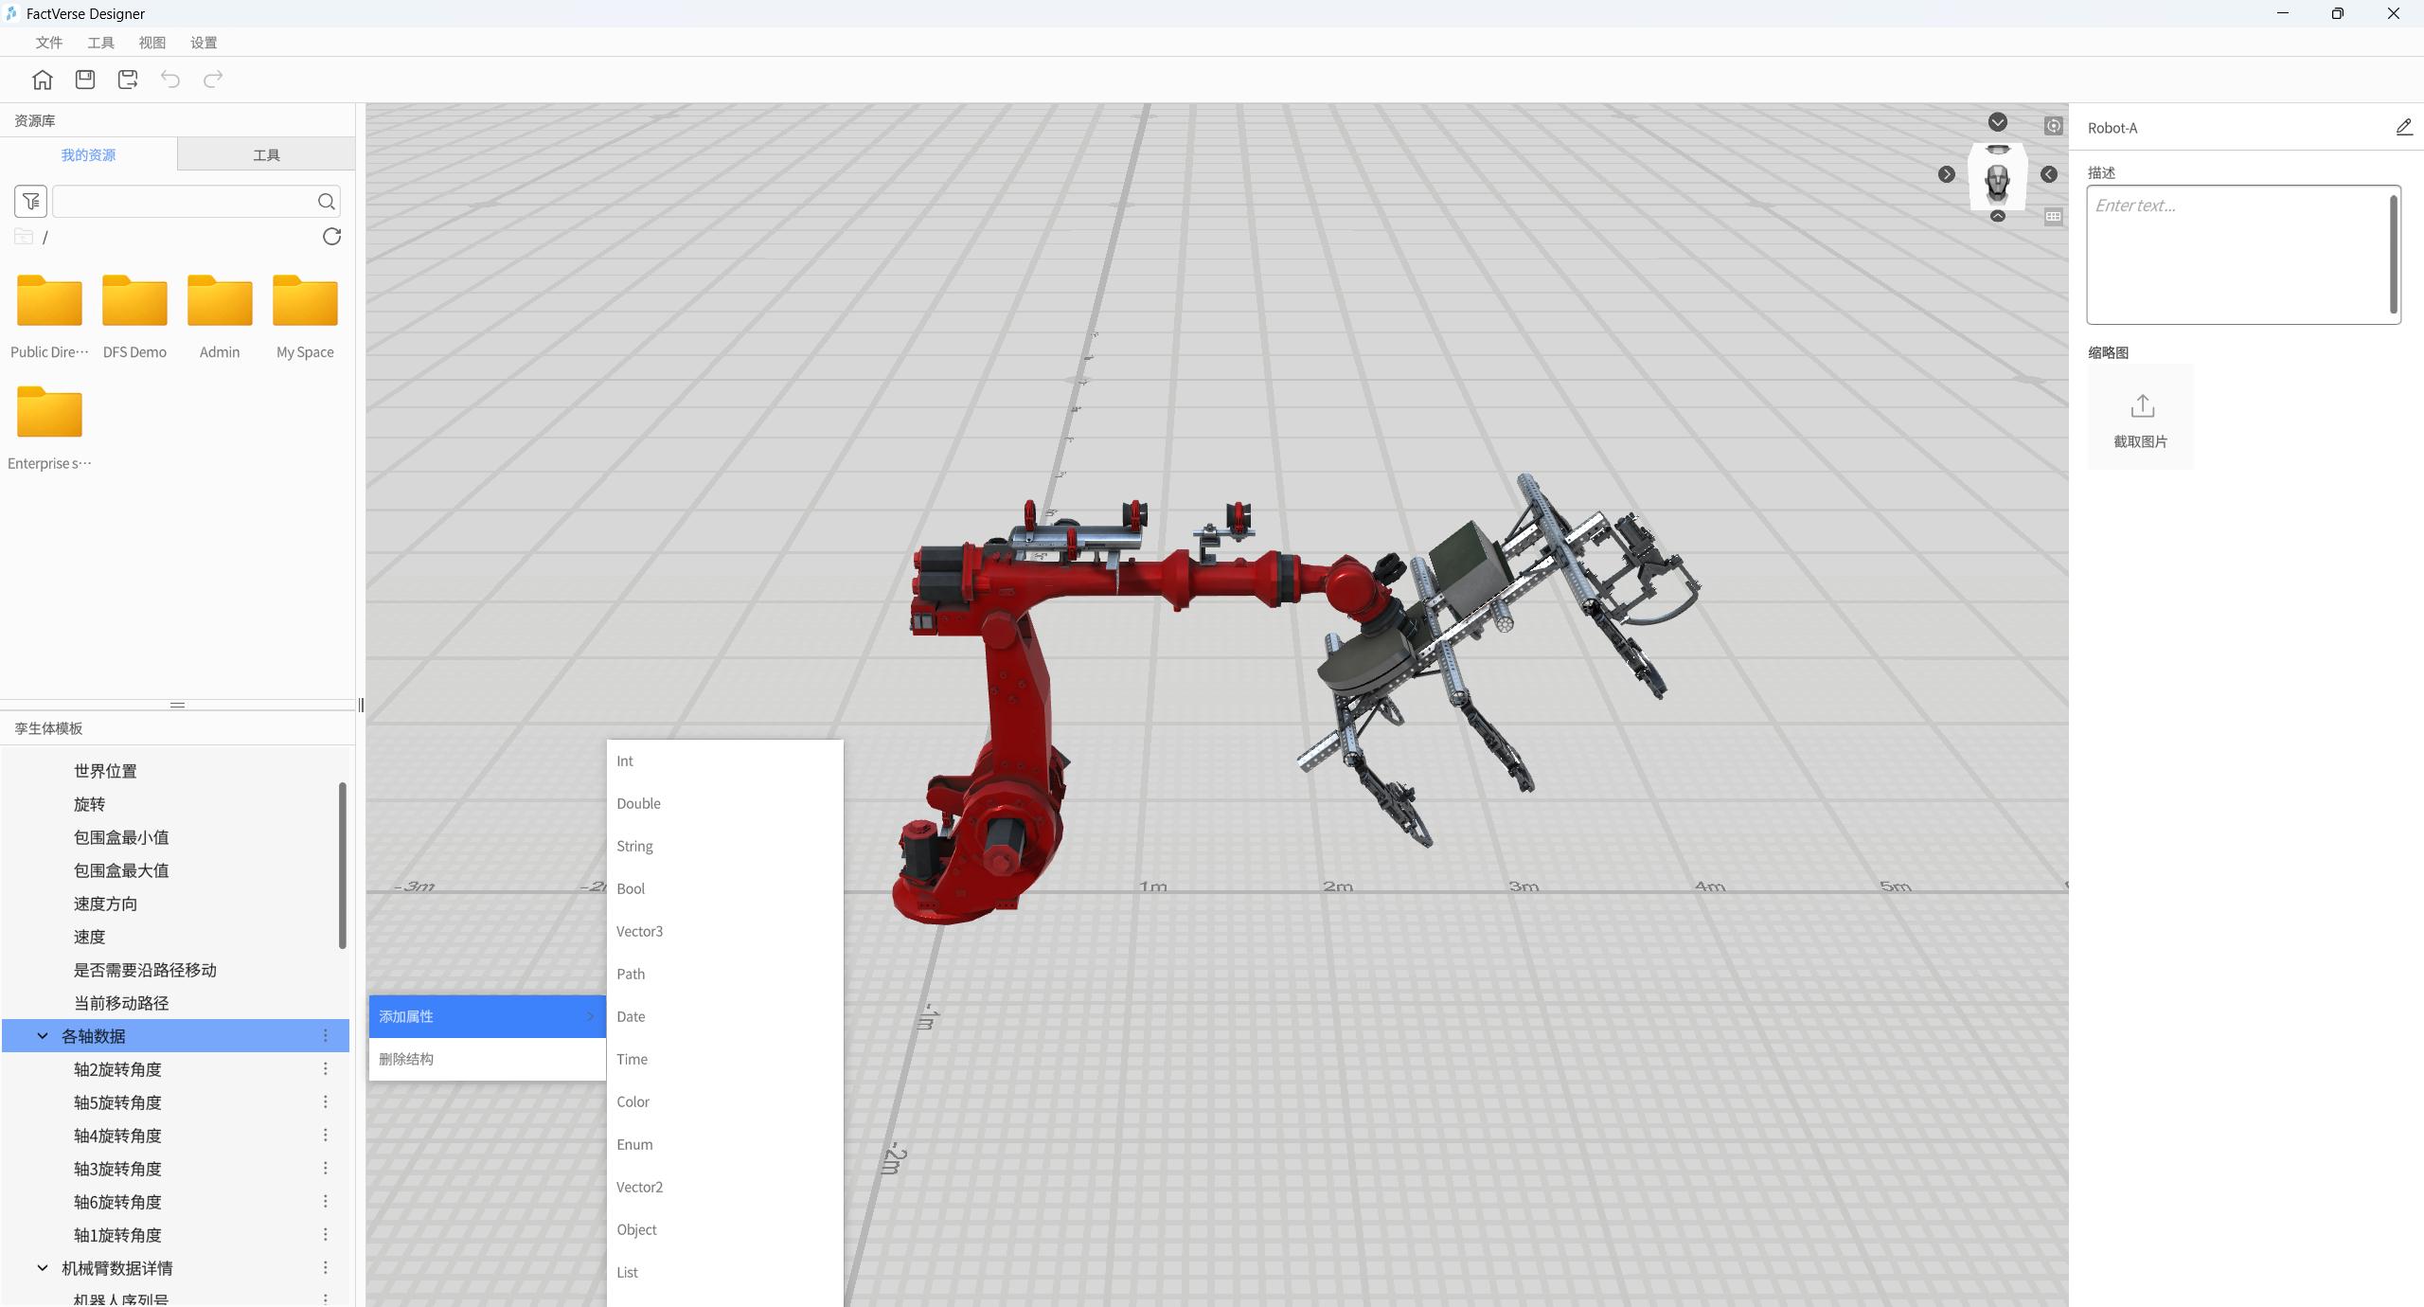Image resolution: width=2424 pixels, height=1307 pixels.
Task: Open the resource filter icon
Action: click(x=30, y=201)
